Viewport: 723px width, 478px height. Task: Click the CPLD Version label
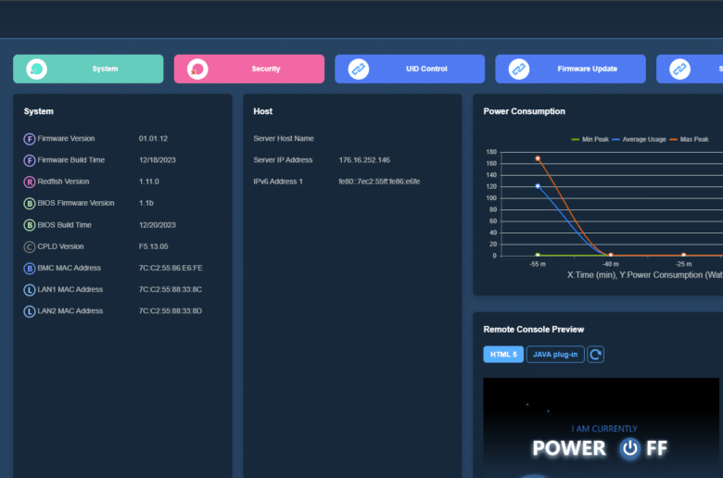click(x=60, y=246)
